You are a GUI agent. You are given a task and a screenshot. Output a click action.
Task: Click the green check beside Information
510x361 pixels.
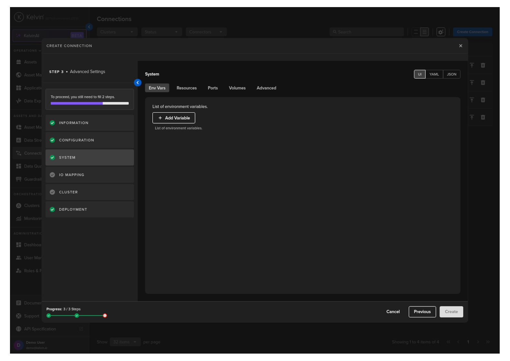pyautogui.click(x=52, y=123)
